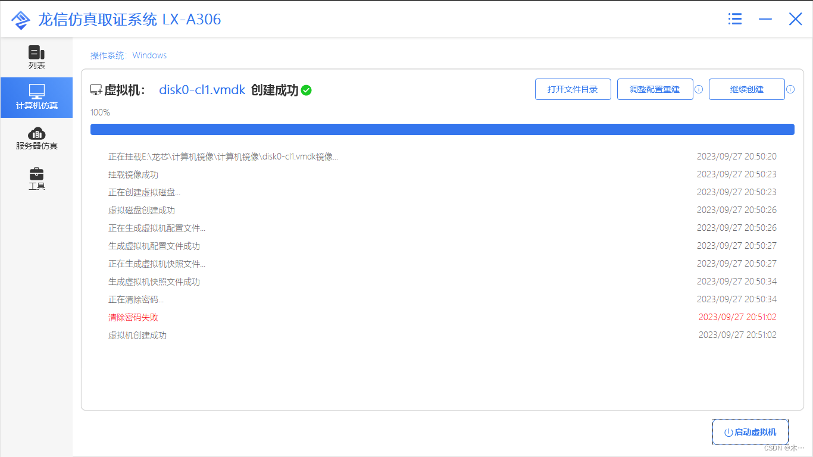Click the virtual machine monitor icon beside 虚拟机
Screen dimensions: 813x457
[x=96, y=90]
